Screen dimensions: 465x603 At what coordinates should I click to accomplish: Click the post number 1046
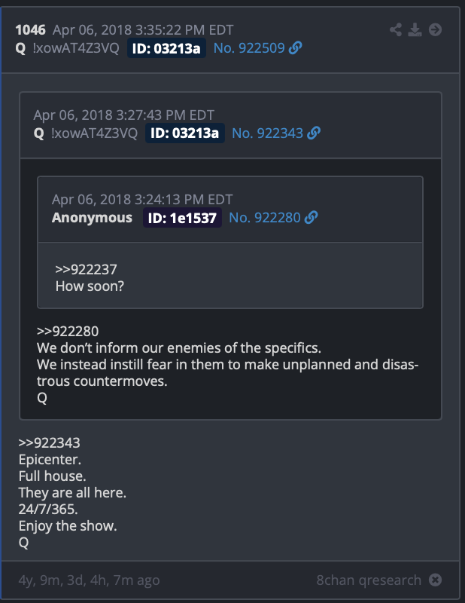point(31,30)
